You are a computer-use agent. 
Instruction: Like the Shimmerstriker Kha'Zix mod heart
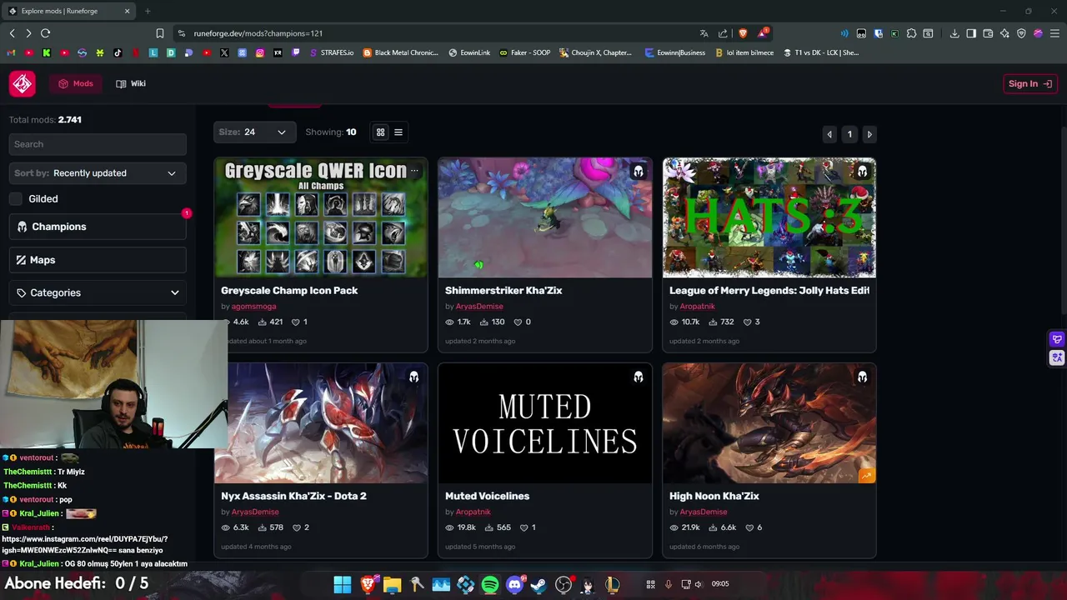point(518,322)
